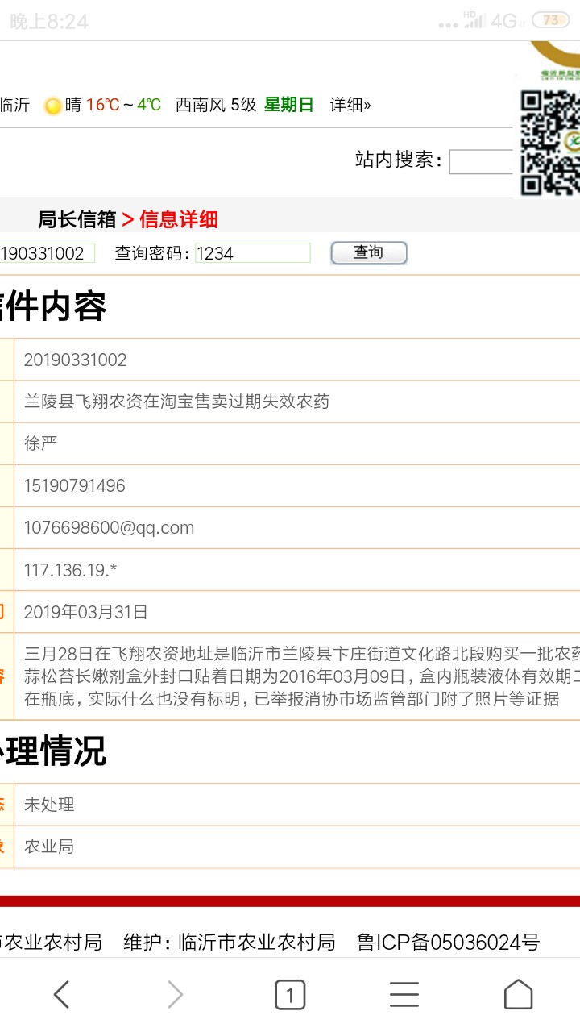The width and height of the screenshot is (580, 1032).
Task: Open the tab switcher showing 1
Action: coord(290,995)
